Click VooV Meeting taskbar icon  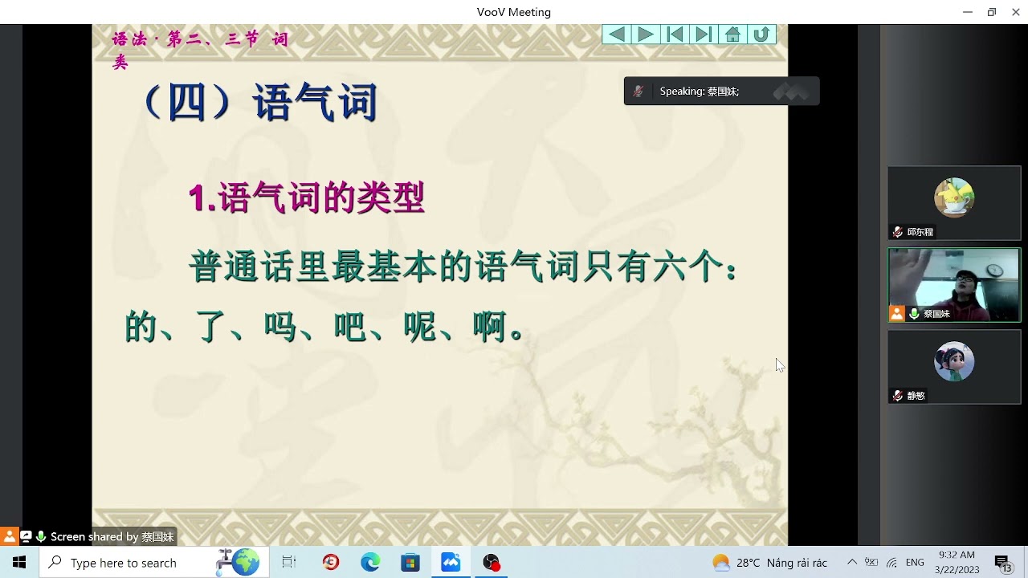[x=451, y=563]
